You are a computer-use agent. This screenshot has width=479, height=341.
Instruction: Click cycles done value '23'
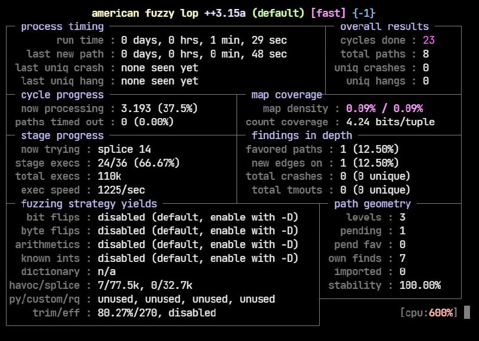pyautogui.click(x=429, y=40)
